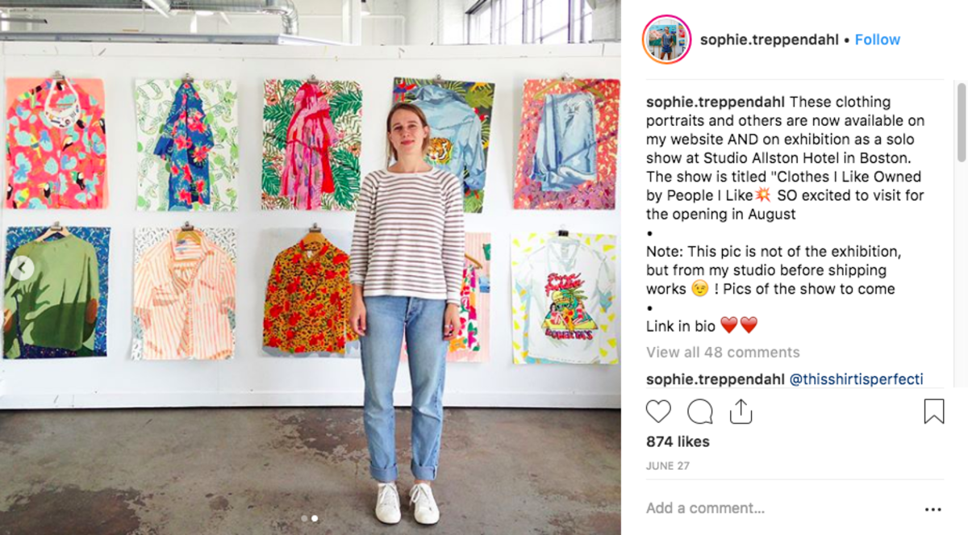Follow sophie.treppendahl
This screenshot has height=535, width=968.
tap(878, 40)
